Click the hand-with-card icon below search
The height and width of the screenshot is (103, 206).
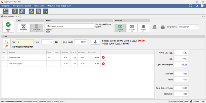click(x=7, y=46)
